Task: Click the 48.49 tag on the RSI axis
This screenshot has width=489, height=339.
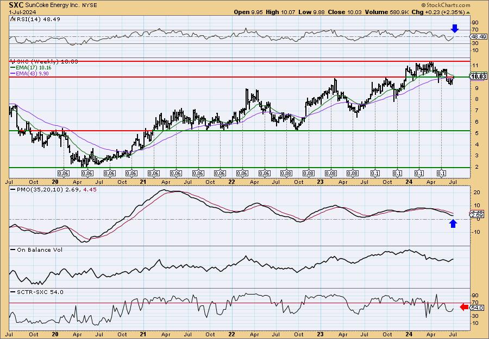Action: click(x=479, y=36)
